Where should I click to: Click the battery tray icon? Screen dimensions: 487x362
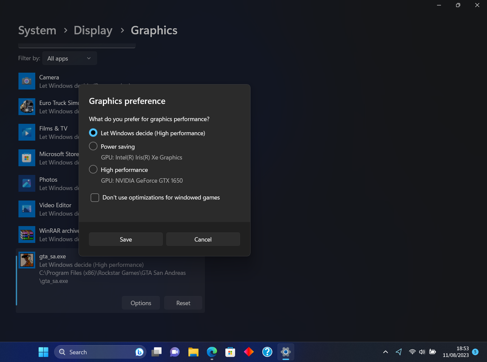[x=432, y=352]
